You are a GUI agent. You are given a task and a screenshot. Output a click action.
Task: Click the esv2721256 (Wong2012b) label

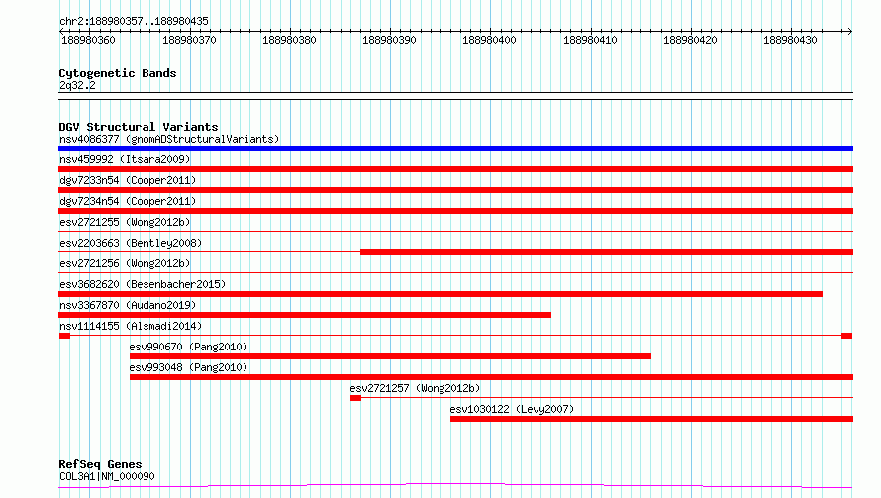[x=125, y=263]
